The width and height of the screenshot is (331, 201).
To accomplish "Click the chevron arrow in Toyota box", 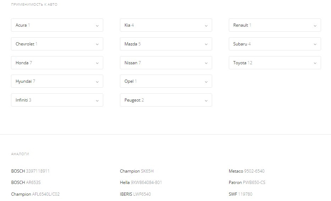I will coord(315,63).
